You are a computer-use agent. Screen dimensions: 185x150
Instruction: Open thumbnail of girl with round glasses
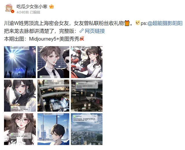(20, 129)
